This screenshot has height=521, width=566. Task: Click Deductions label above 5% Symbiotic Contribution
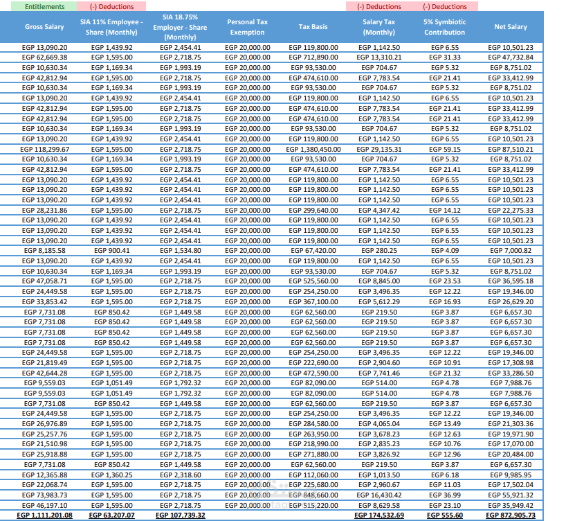pyautogui.click(x=445, y=6)
